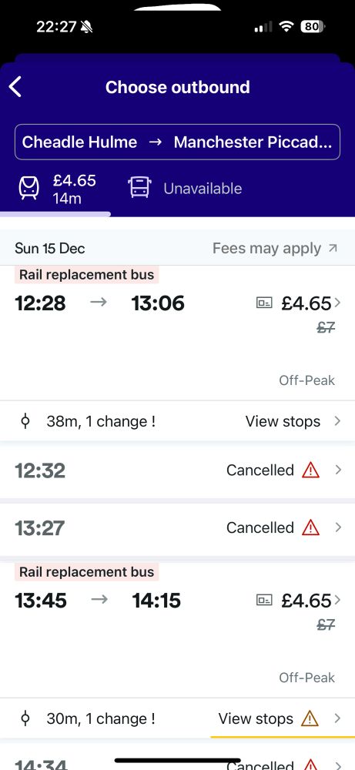Tap amber warning icon near 30m View stops
The height and width of the screenshot is (770, 355).
310,719
